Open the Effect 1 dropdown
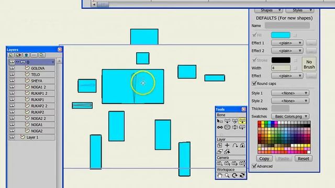Screen dimensions: 335x188 pos(287,43)
